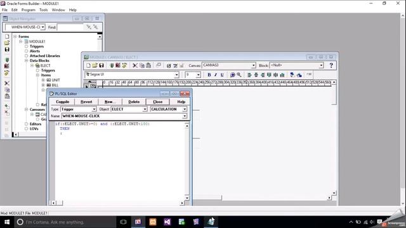
Task: Collapse the Data Blocks node
Action: (26, 61)
